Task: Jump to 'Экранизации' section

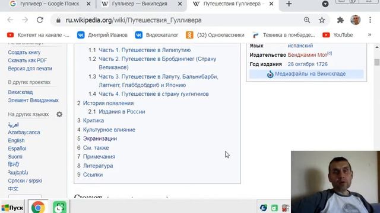Action: [100, 139]
